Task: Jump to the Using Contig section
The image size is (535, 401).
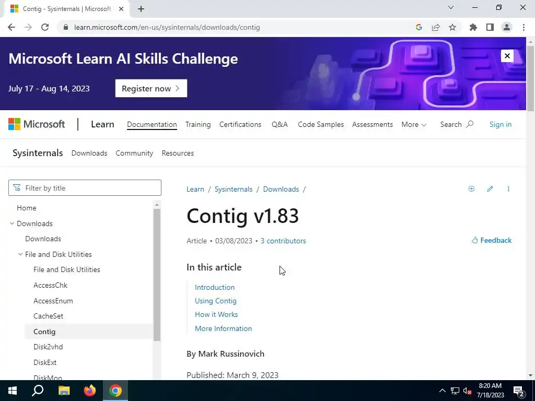Action: point(216,301)
